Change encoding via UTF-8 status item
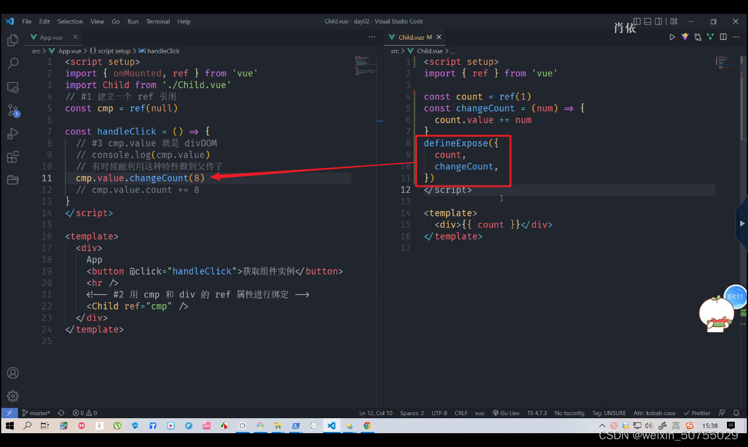 440,413
